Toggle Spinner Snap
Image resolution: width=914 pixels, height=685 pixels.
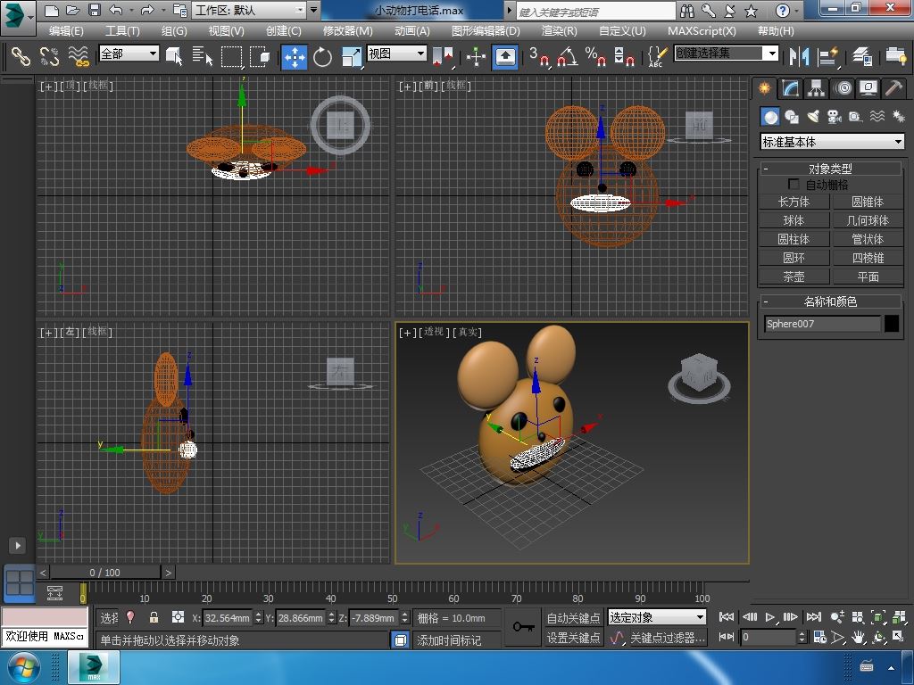click(x=624, y=56)
